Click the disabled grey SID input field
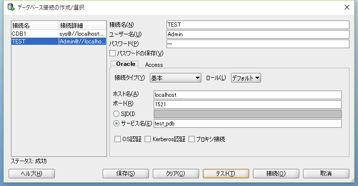Screen dimensions: 358x186 click(x=247, y=114)
